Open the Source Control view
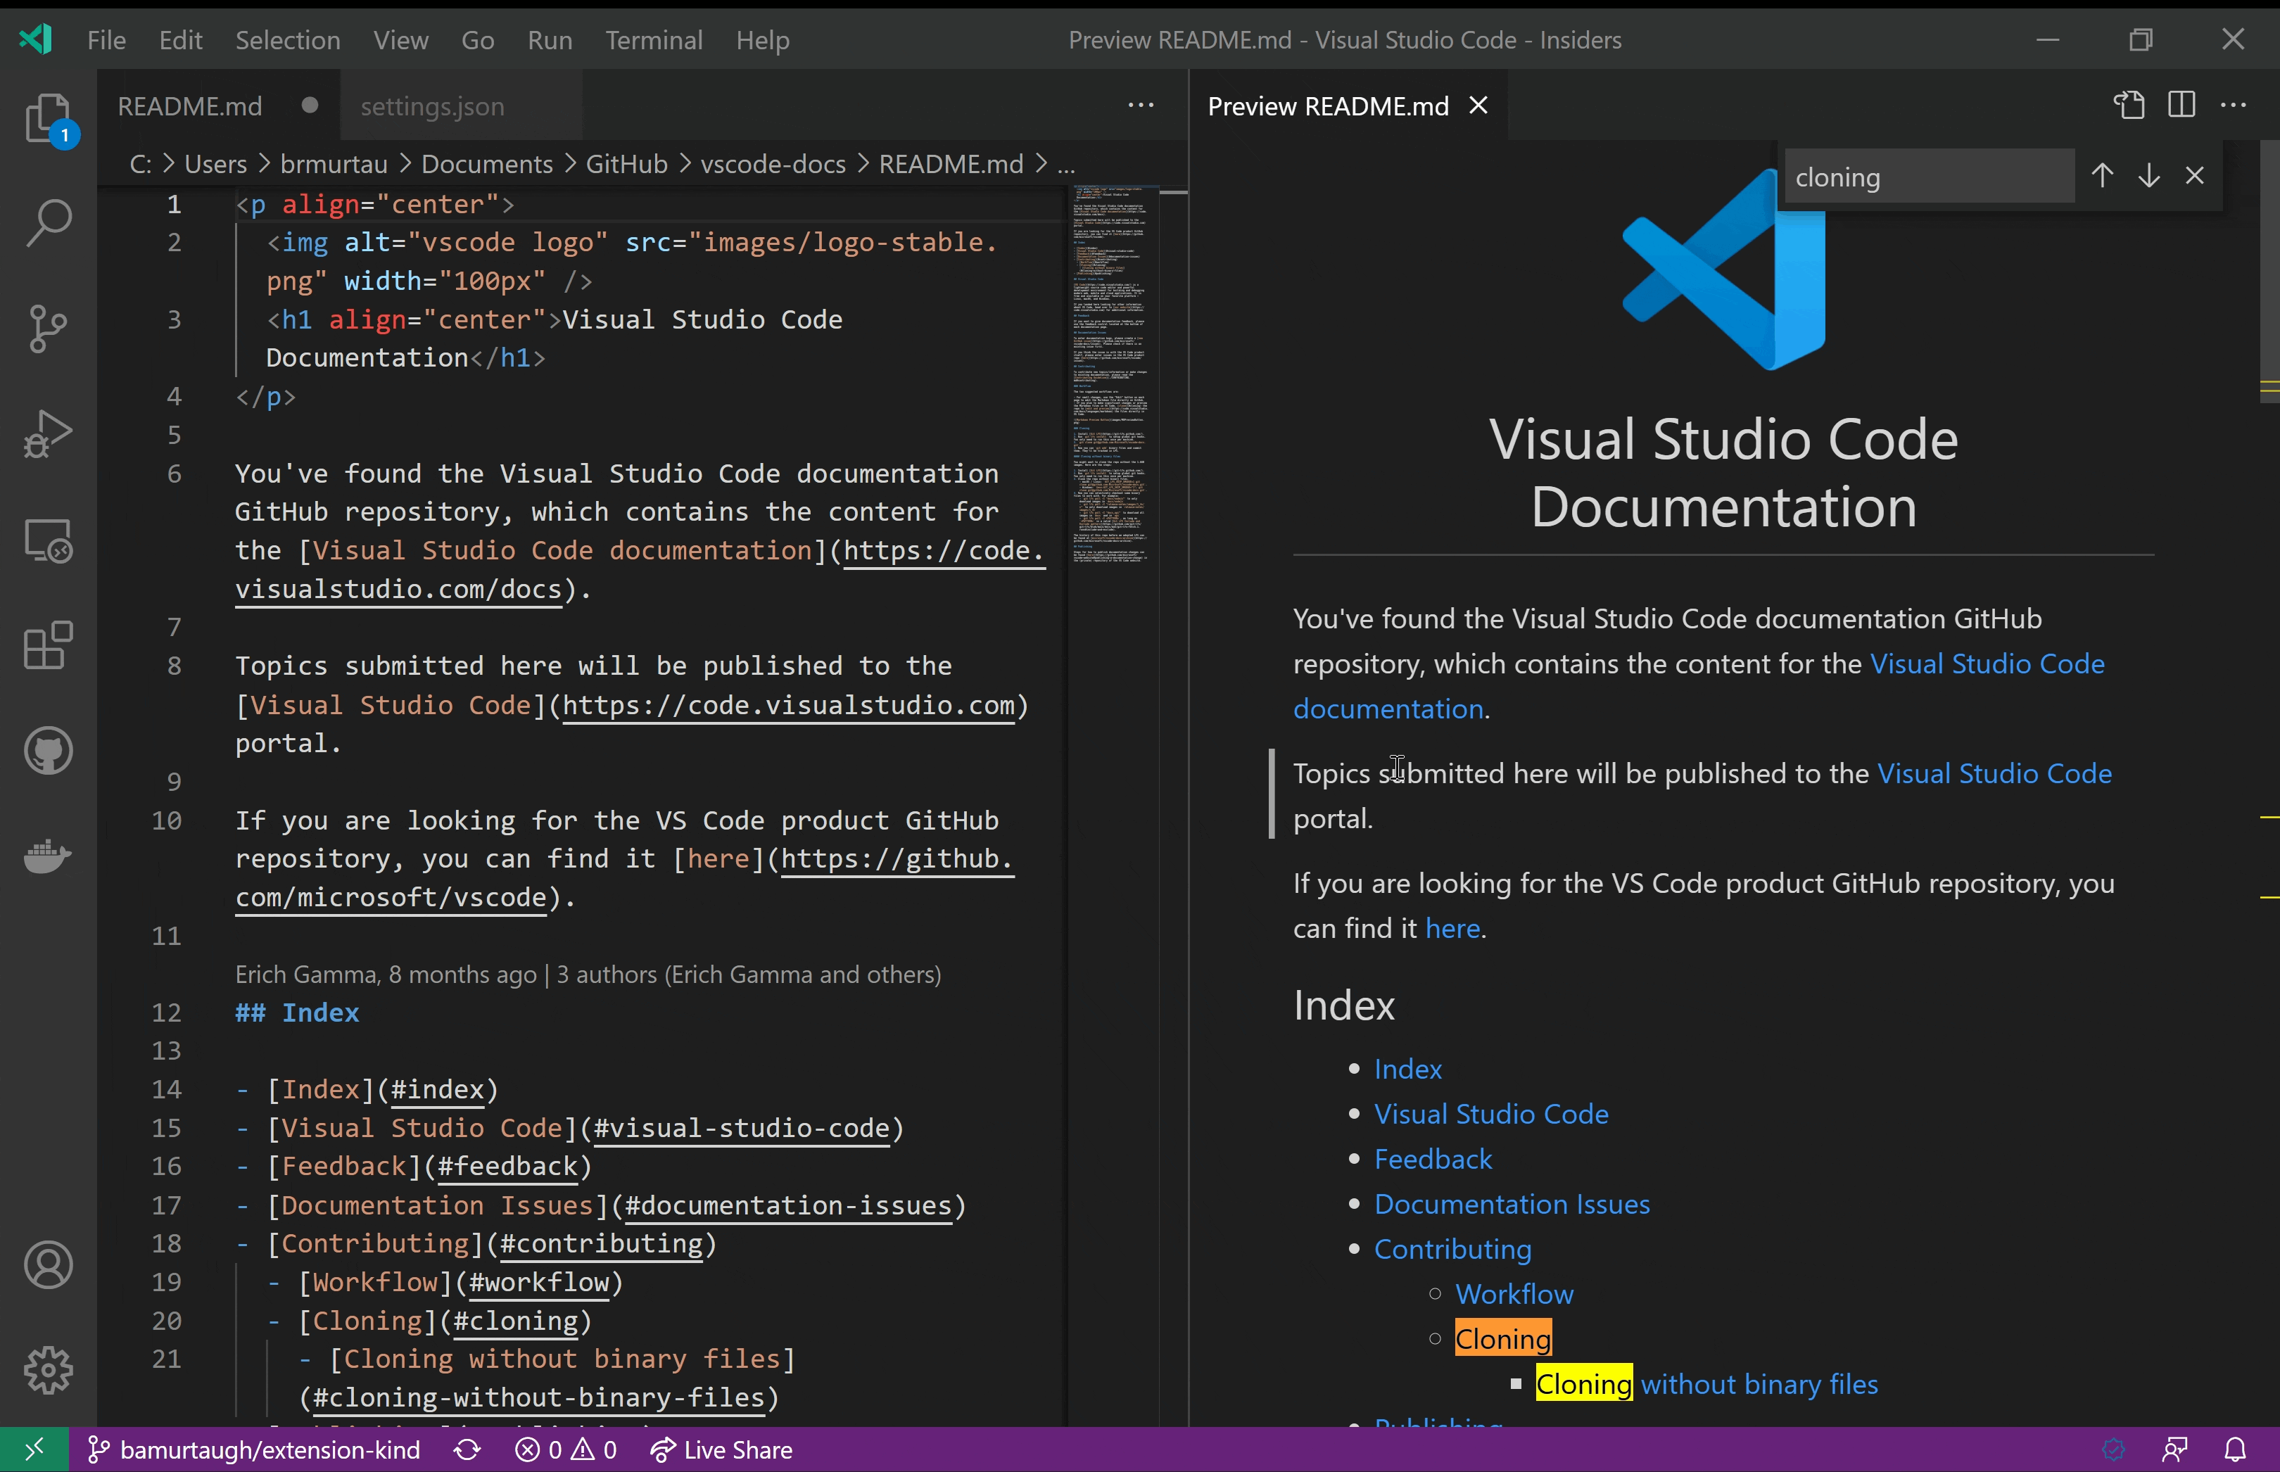 tap(48, 328)
